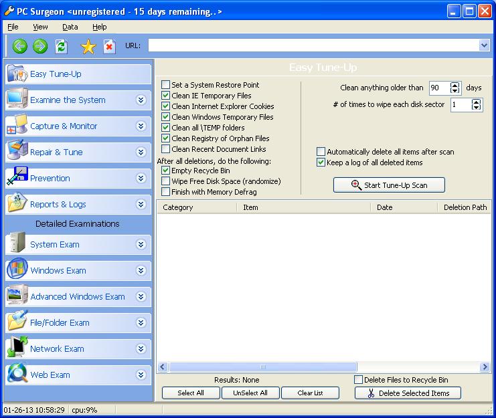Viewport: 496px width, 418px height.
Task: Check Finish with Memory Defrag
Action: coord(165,192)
